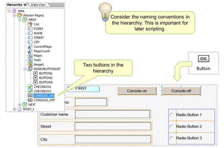Collapse the RADIOBUTTONLIST node
Screen dimensions: 224x148
click(25, 69)
